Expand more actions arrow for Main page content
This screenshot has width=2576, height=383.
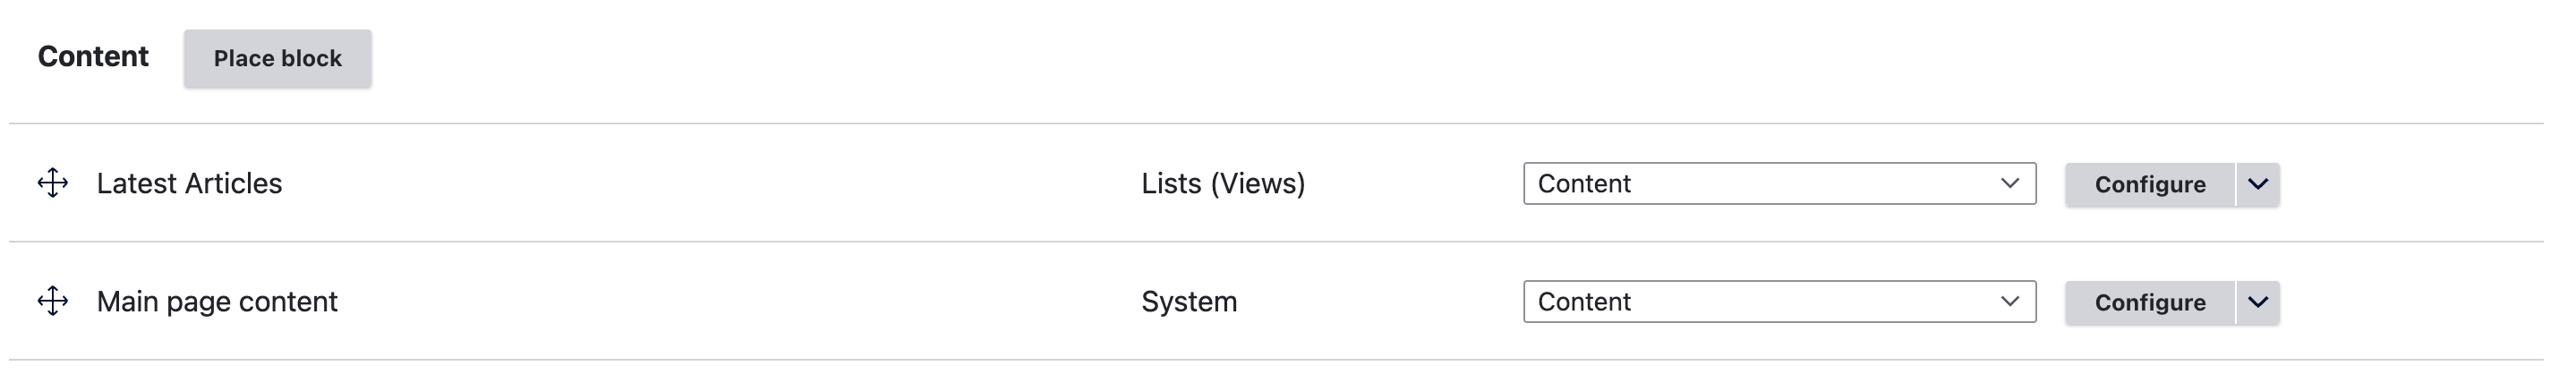[2257, 303]
